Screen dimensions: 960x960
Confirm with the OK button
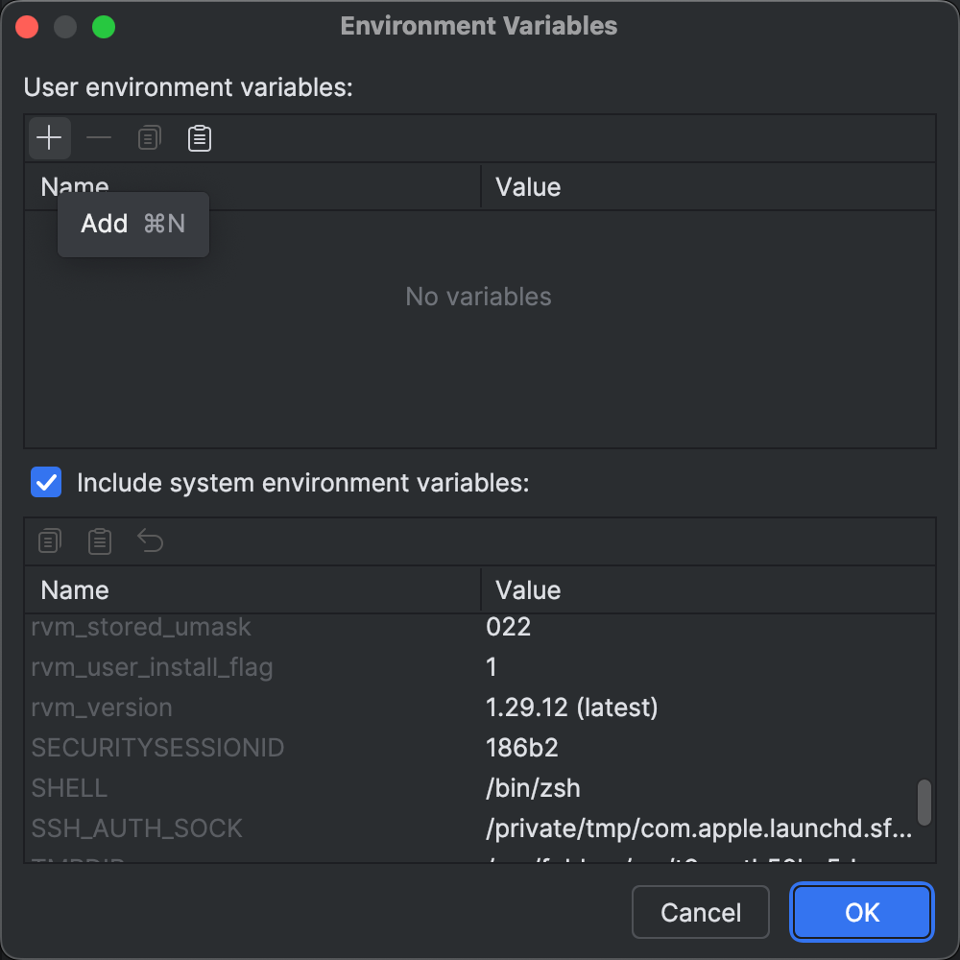point(861,912)
